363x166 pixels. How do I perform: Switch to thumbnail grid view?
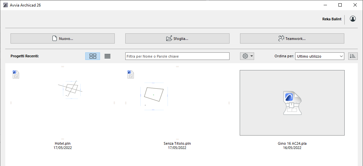coord(92,56)
